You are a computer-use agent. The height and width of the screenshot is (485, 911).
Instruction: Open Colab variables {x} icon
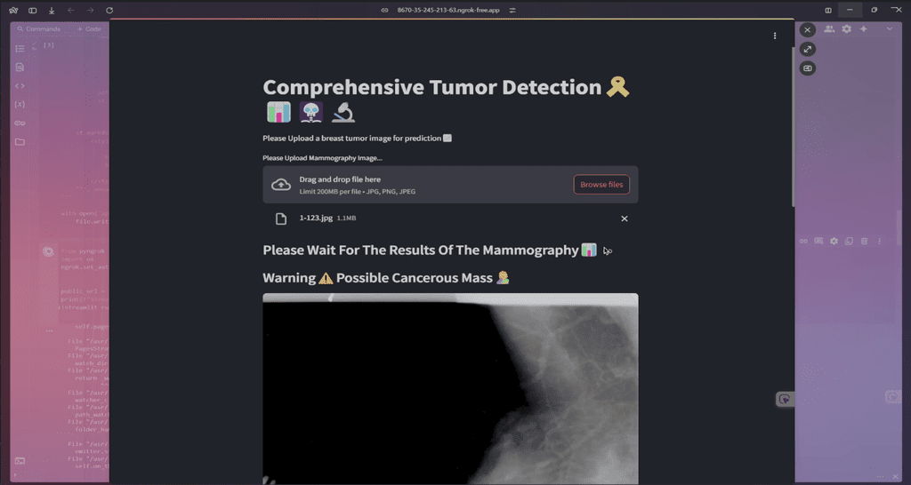(x=20, y=105)
